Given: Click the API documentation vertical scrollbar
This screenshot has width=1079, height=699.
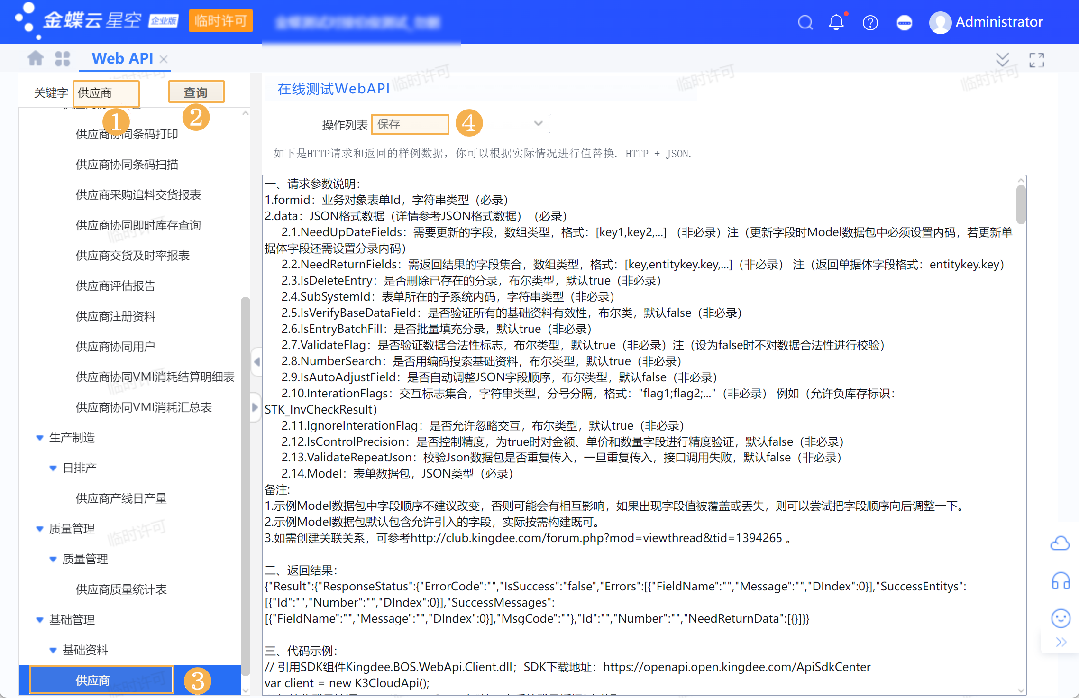Looking at the screenshot, I should 1021,205.
